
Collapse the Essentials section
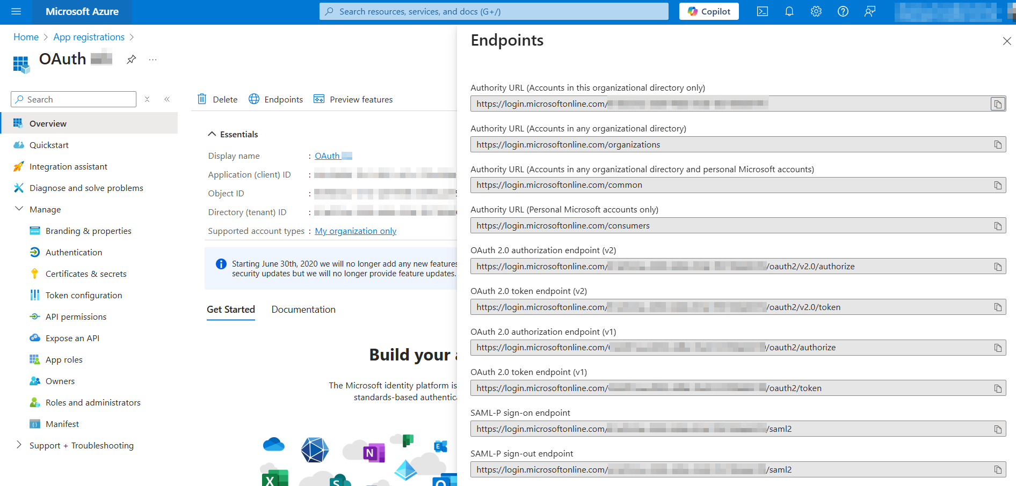click(212, 134)
